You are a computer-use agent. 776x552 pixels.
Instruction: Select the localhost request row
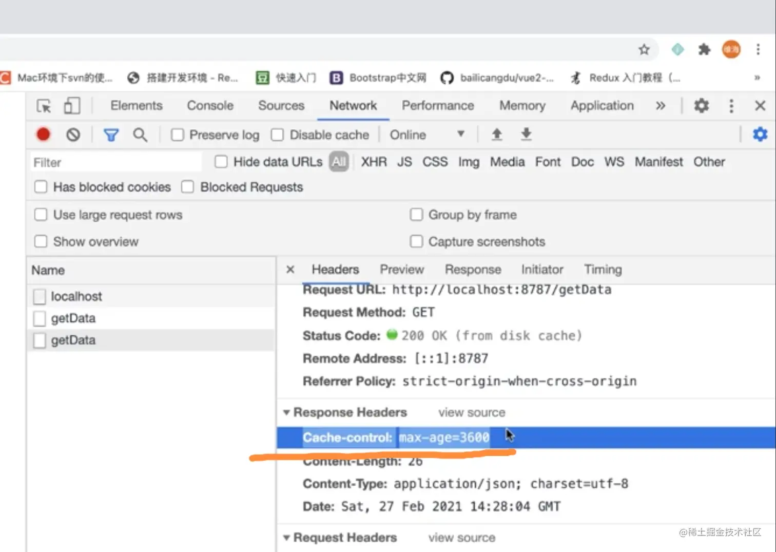[151, 296]
